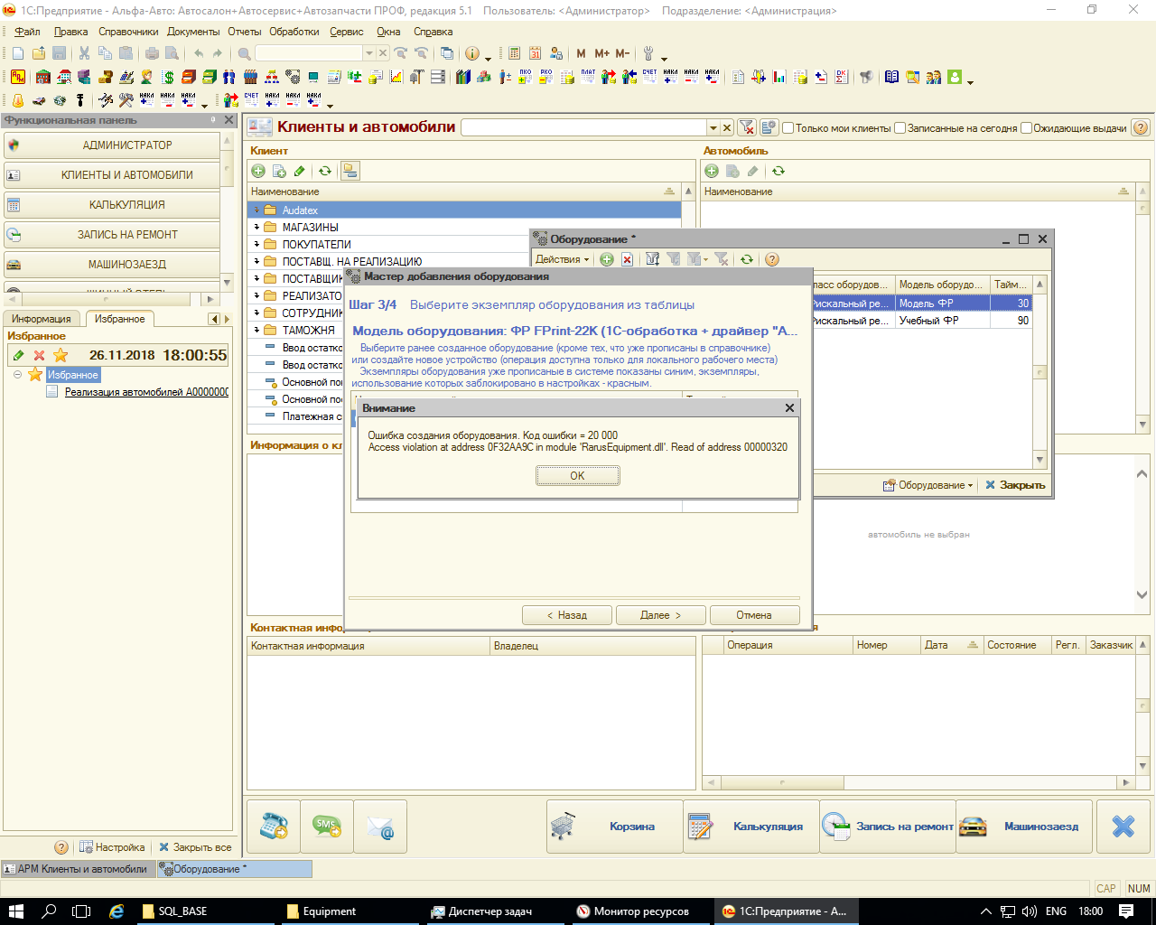
Task: Open the Файл menu
Action: click(27, 32)
